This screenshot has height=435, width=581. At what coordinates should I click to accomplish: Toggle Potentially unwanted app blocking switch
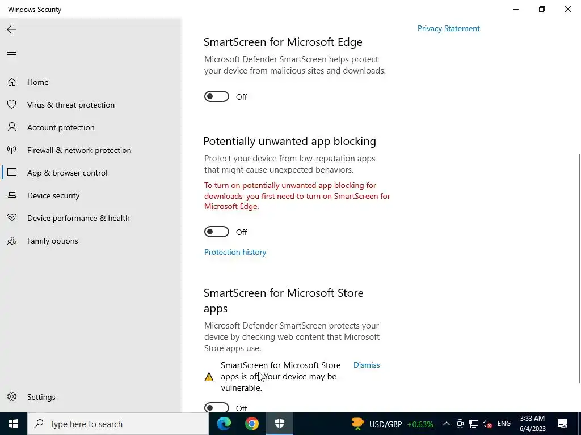[x=217, y=232]
